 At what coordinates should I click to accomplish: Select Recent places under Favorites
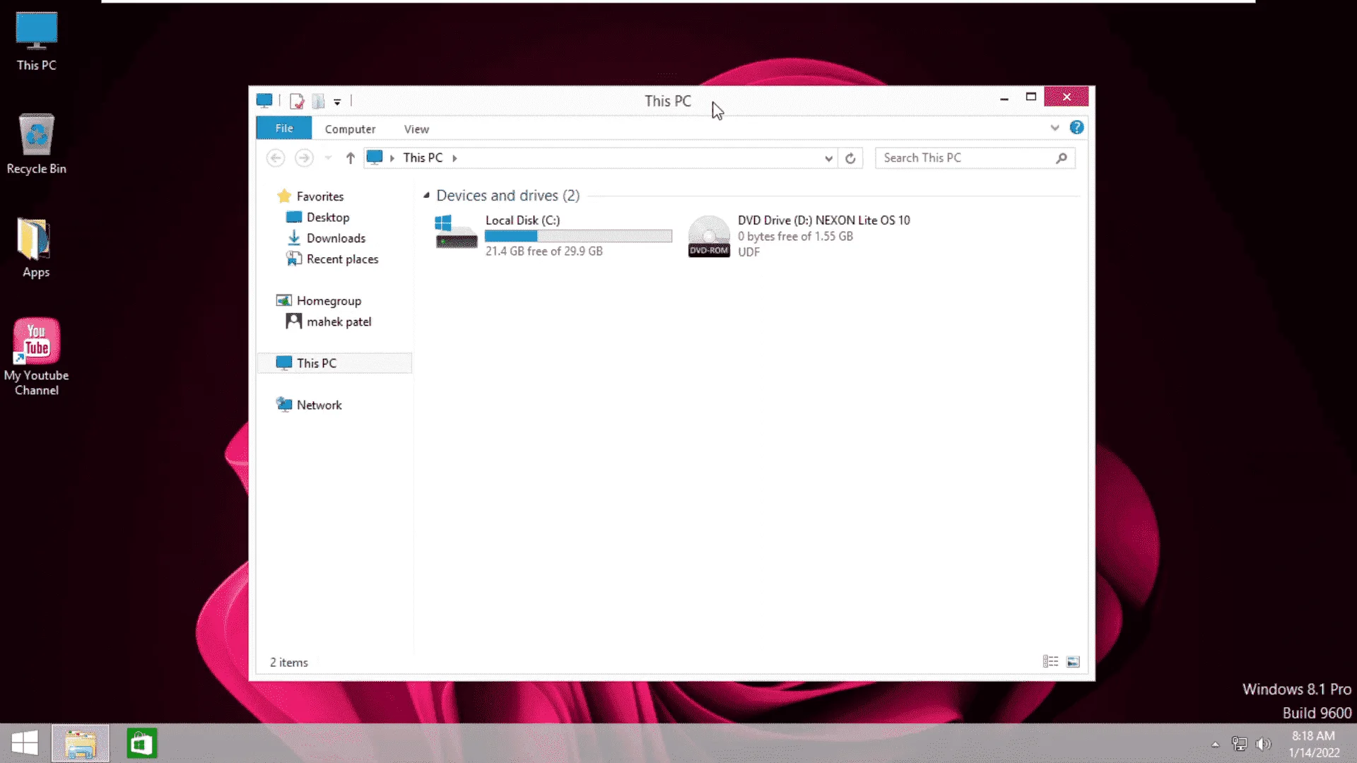click(332, 259)
